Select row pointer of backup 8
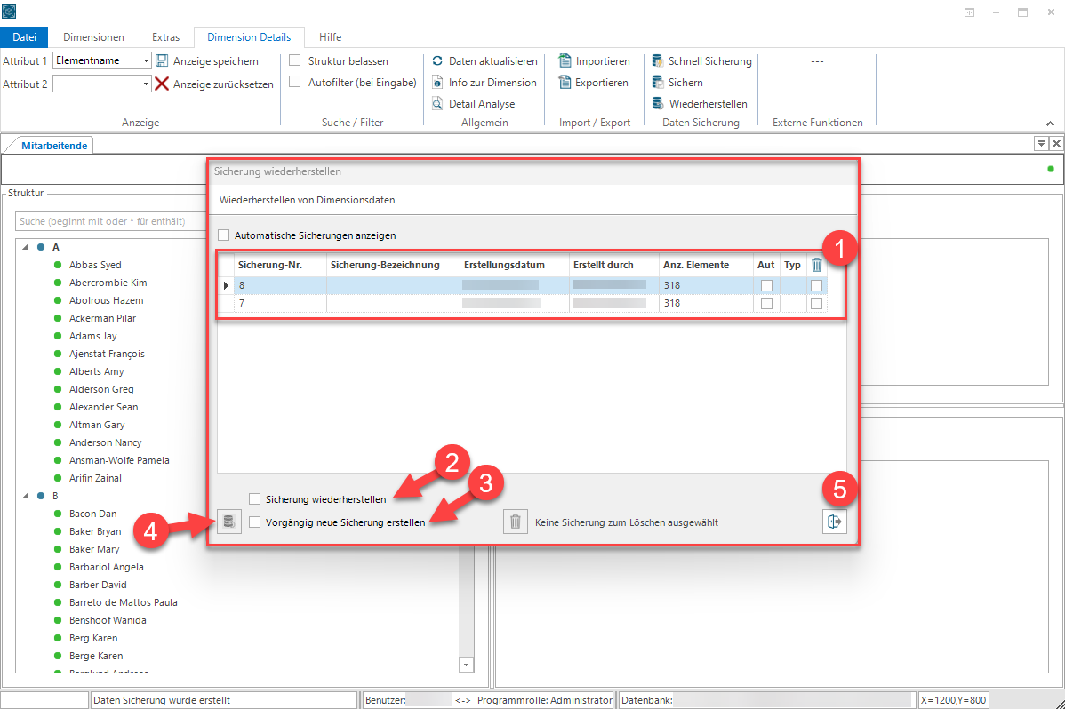This screenshot has width=1065, height=709. [226, 285]
